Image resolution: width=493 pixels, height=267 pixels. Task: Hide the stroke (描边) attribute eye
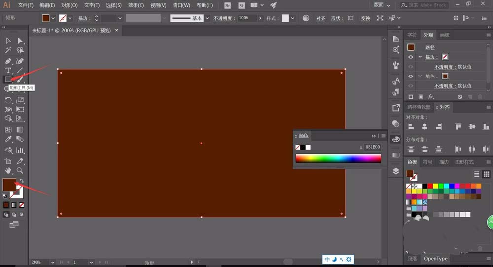coord(411,57)
